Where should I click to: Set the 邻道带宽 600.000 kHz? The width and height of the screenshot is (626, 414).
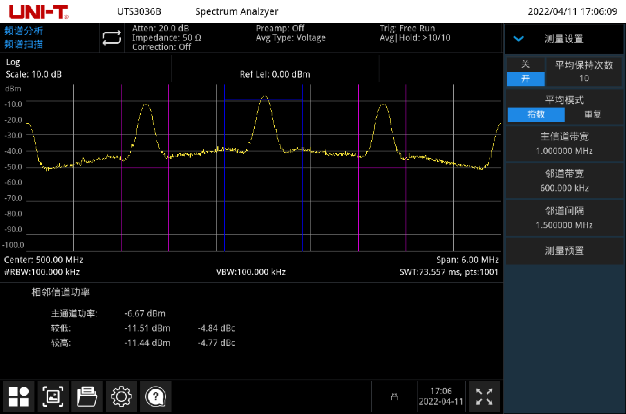(565, 181)
